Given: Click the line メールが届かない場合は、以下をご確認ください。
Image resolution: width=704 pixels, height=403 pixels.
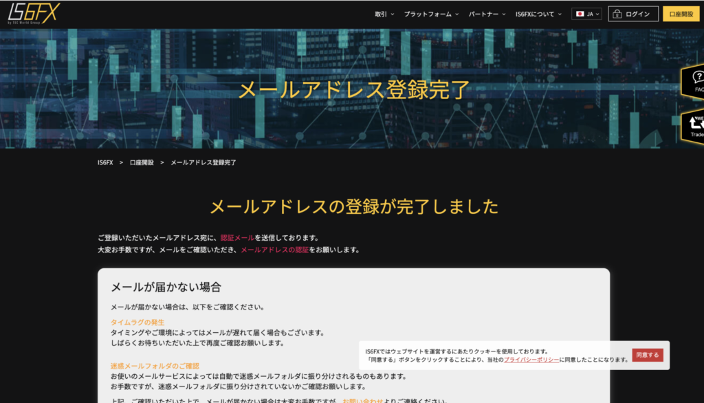Looking at the screenshot, I should coord(189,307).
